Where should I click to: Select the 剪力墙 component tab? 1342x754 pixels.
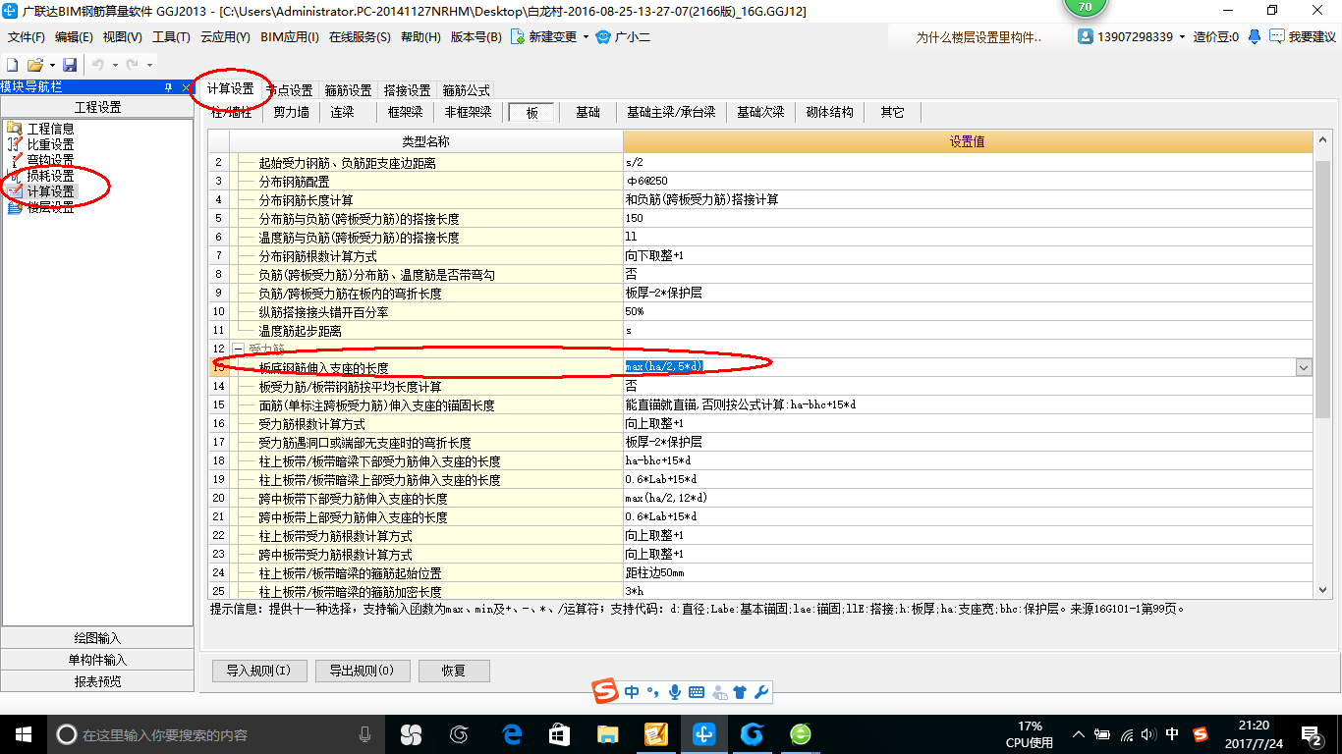(x=292, y=112)
